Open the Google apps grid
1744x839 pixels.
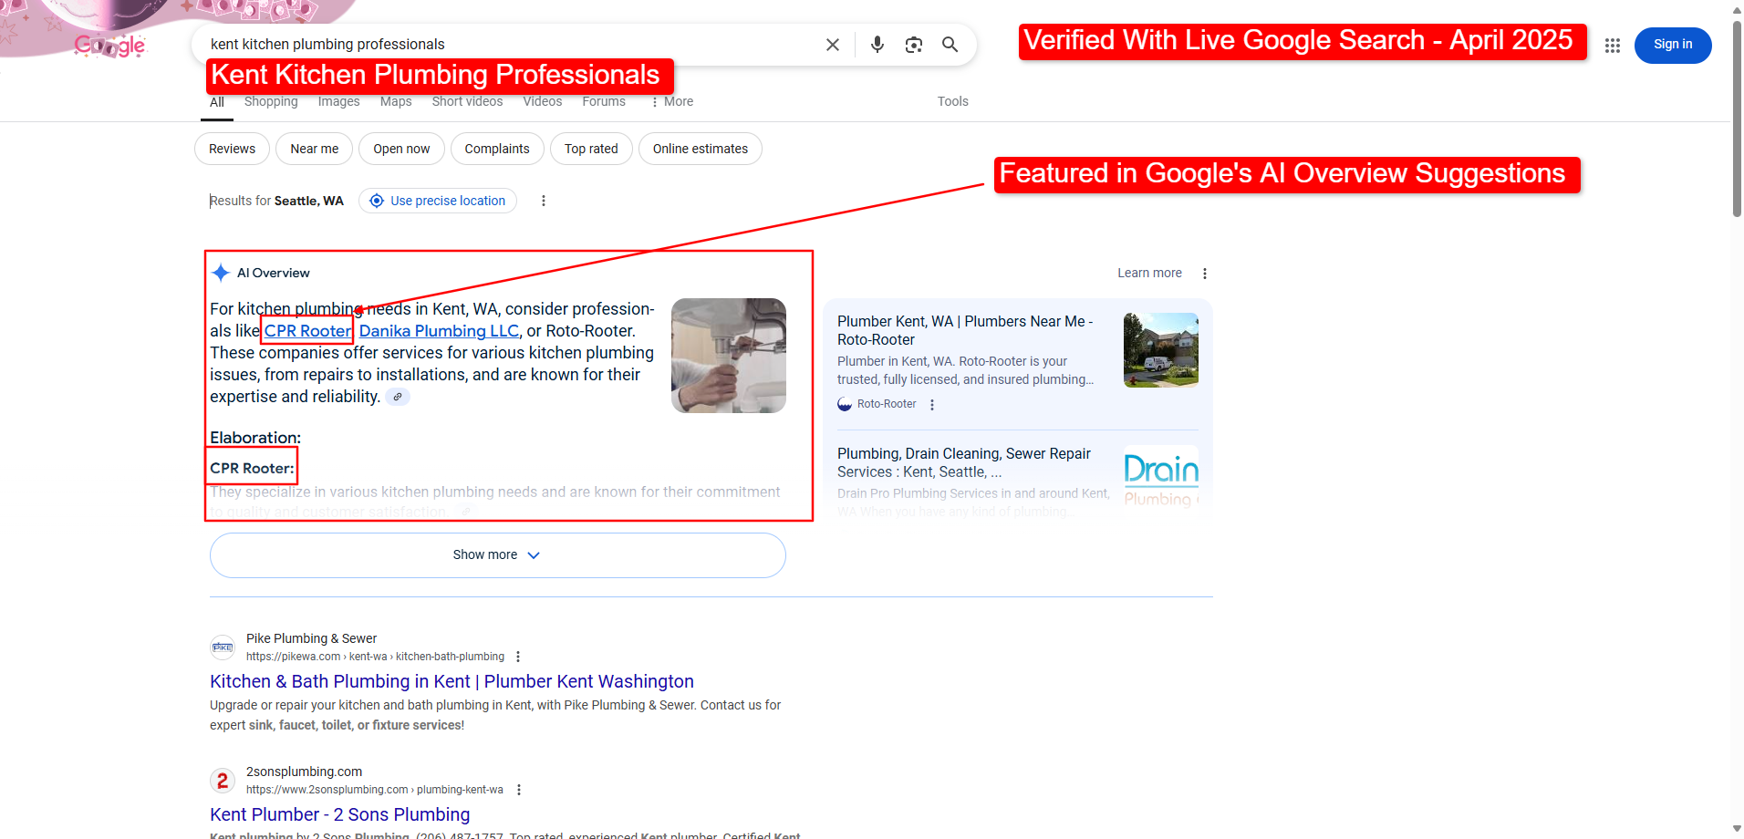tap(1612, 45)
